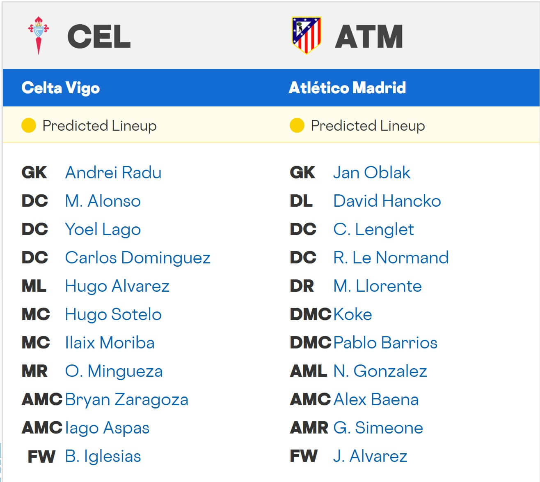The image size is (540, 482).
Task: Open Bryan Zaragoza's player link
Action: [126, 399]
